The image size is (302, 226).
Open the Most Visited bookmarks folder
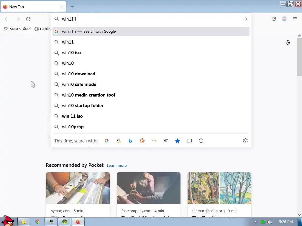coord(17,29)
